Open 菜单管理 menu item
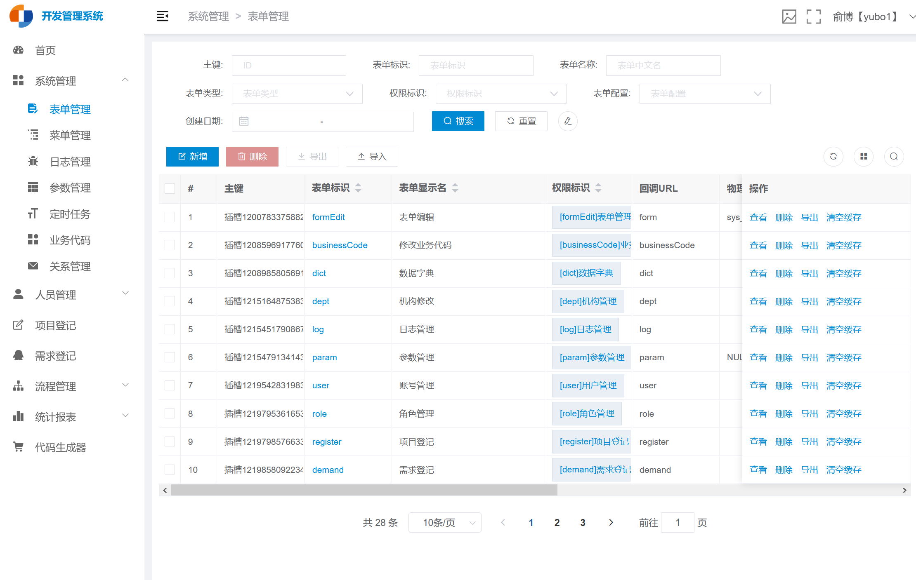 click(x=72, y=135)
